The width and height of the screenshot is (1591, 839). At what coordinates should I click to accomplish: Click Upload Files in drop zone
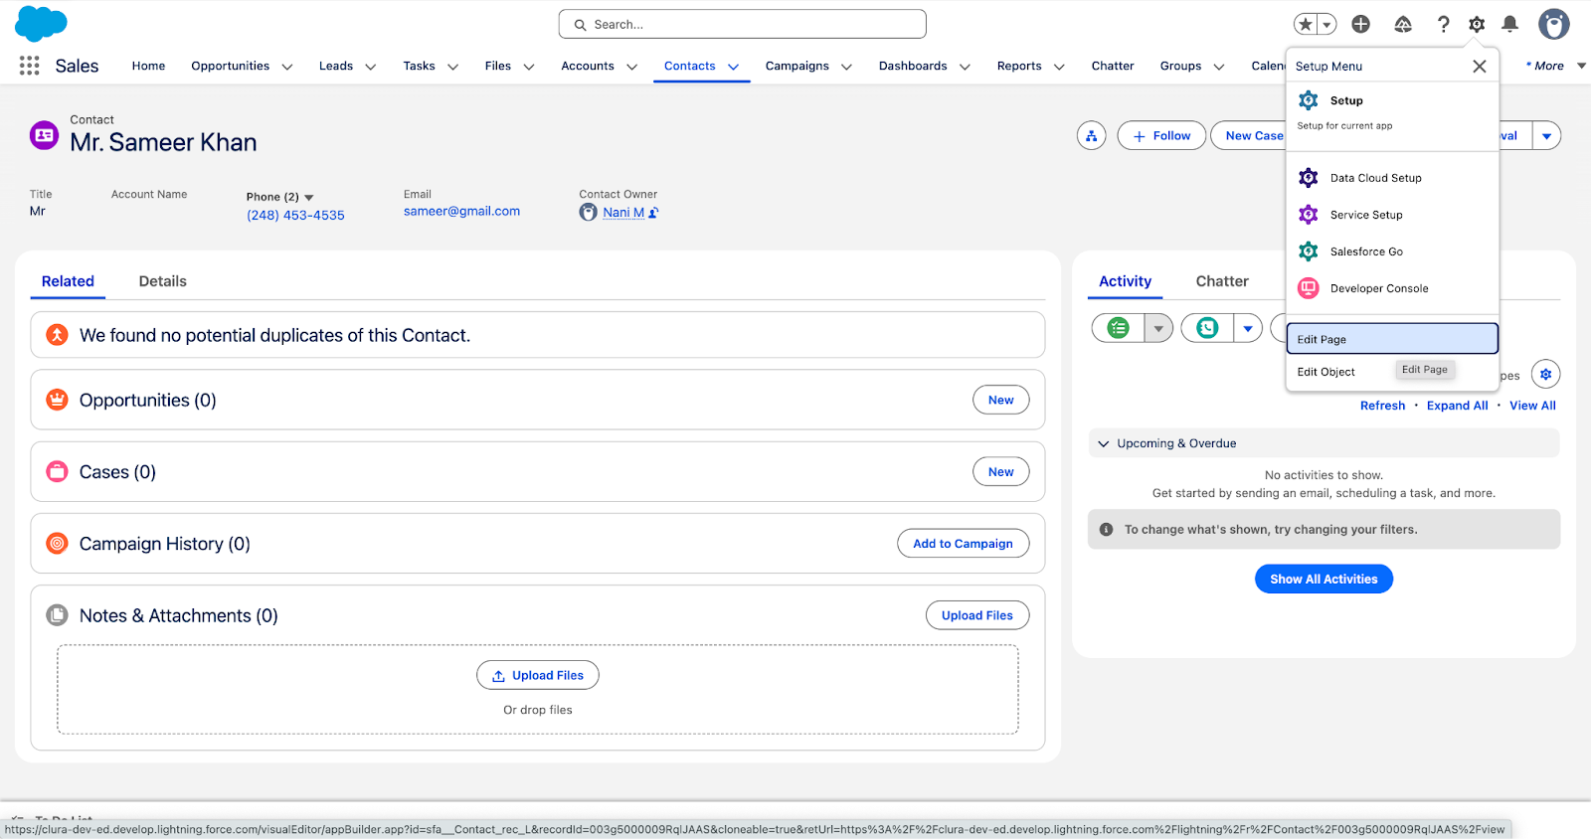538,675
